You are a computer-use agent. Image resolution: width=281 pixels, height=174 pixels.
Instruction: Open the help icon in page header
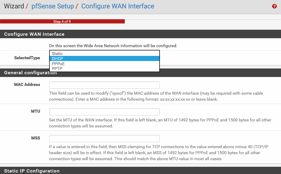pos(274,6)
